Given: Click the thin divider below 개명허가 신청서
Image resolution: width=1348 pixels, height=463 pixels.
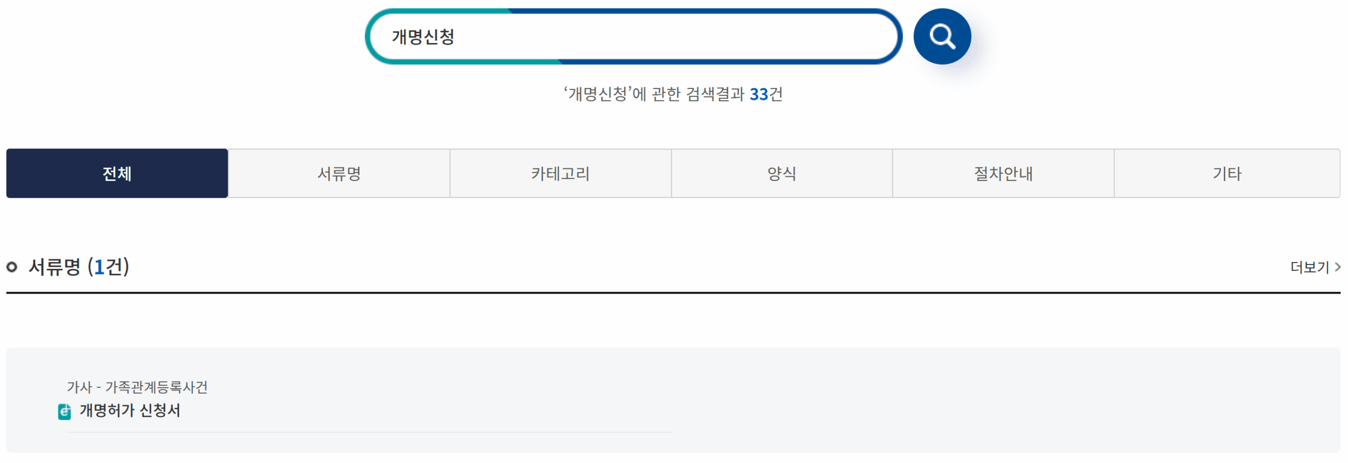Looking at the screenshot, I should [369, 432].
